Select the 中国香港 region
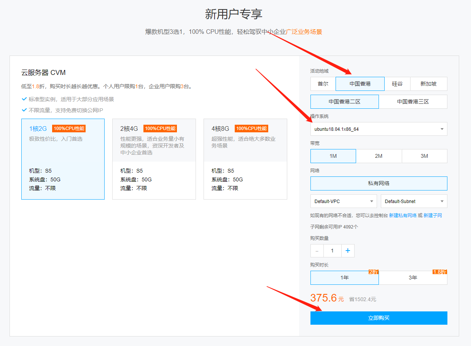The height and width of the screenshot is (346, 471). tap(360, 84)
